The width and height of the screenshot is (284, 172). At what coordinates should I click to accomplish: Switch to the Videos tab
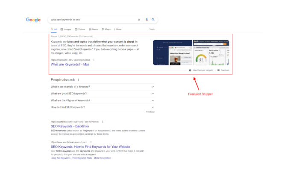tap(80, 29)
